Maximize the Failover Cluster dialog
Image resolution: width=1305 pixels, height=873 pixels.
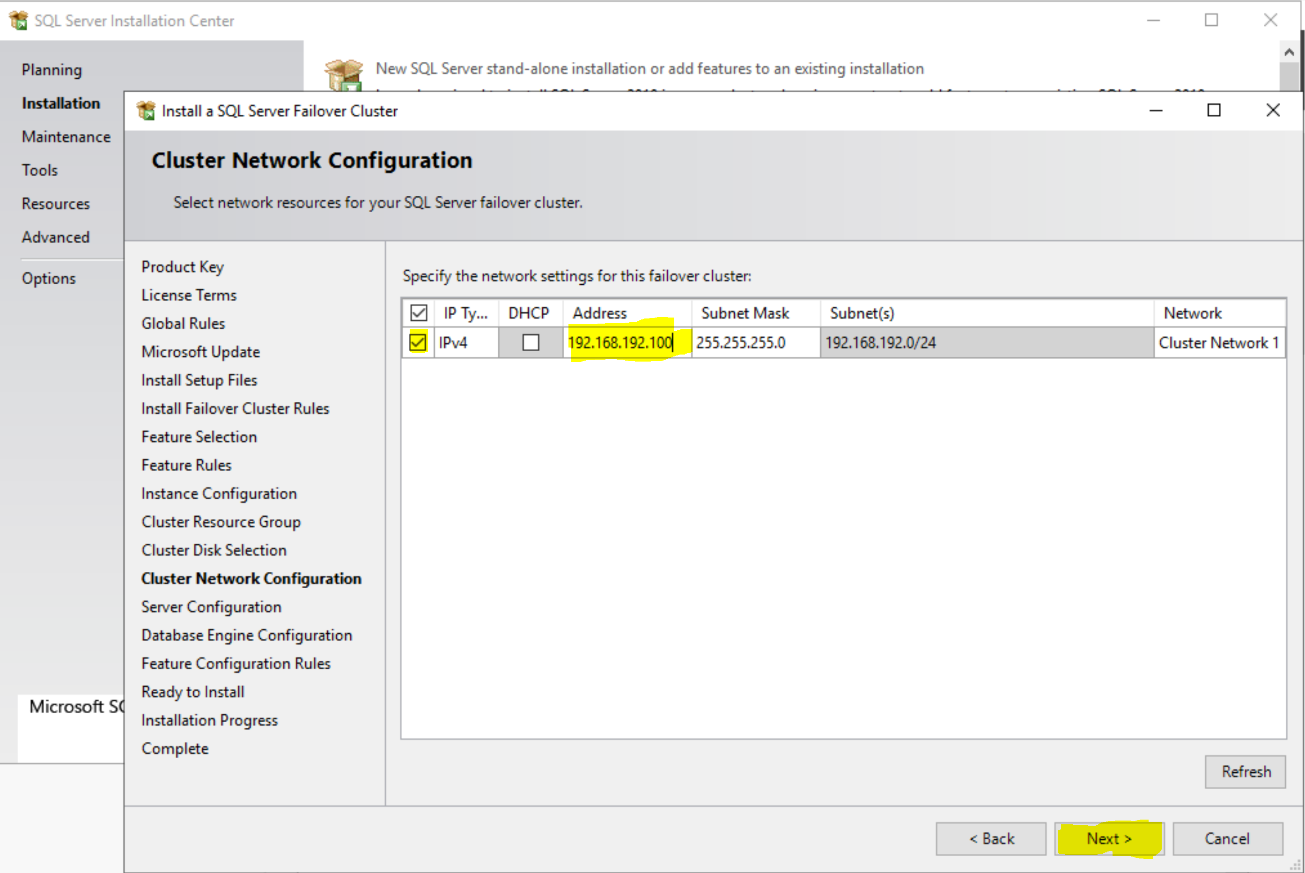1214,110
